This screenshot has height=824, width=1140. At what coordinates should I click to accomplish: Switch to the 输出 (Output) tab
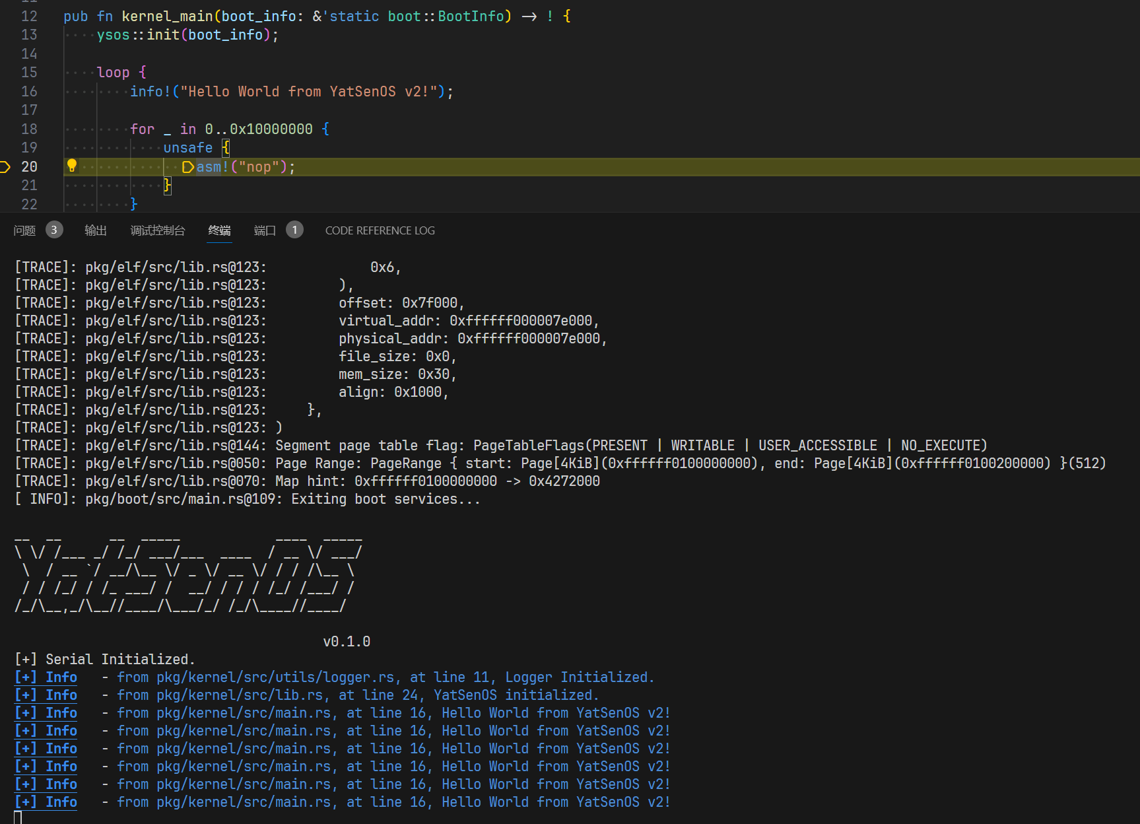pos(96,230)
